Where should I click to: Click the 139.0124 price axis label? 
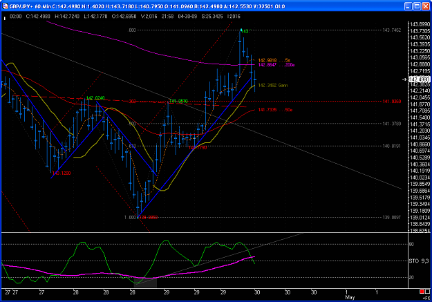pyautogui.click(x=420, y=218)
